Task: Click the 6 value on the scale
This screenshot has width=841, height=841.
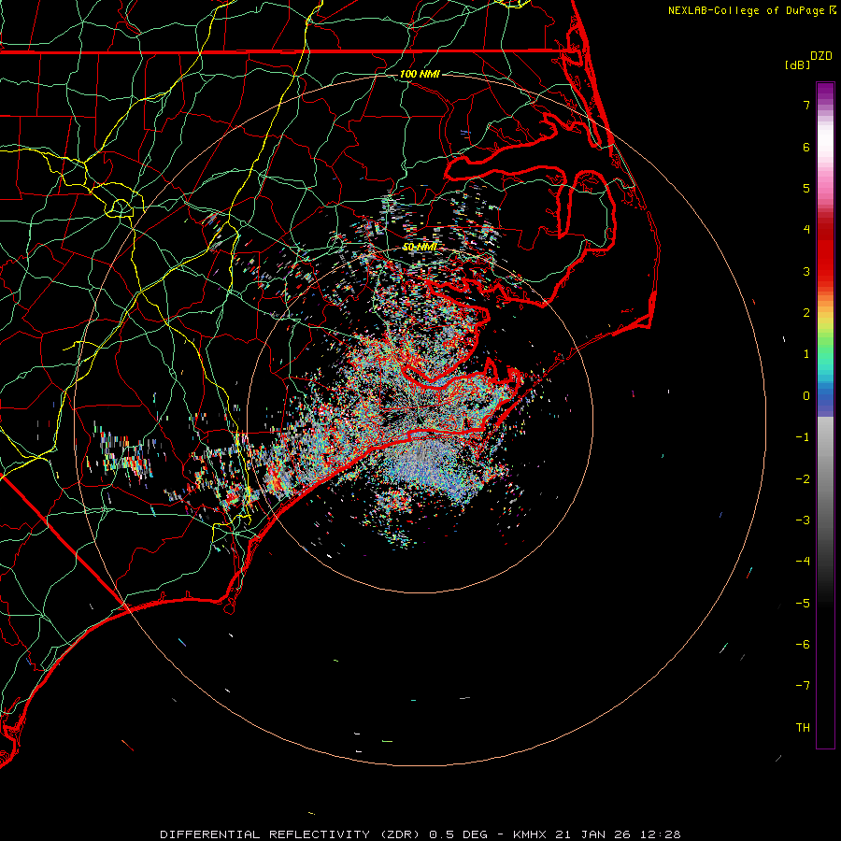Action: point(806,147)
